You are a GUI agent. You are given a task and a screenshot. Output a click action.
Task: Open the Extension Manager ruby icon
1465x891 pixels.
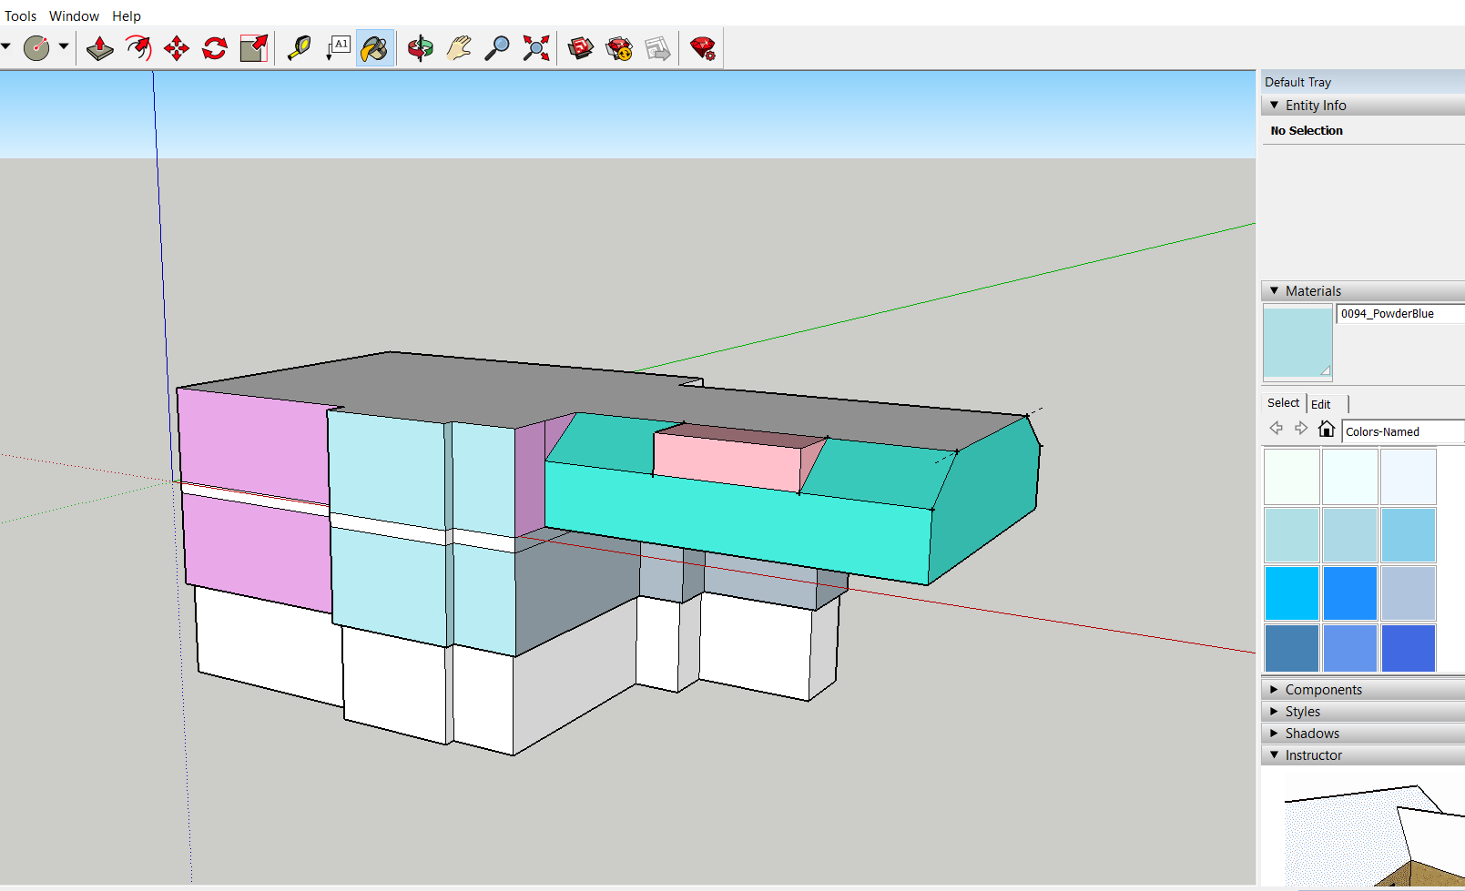click(702, 48)
